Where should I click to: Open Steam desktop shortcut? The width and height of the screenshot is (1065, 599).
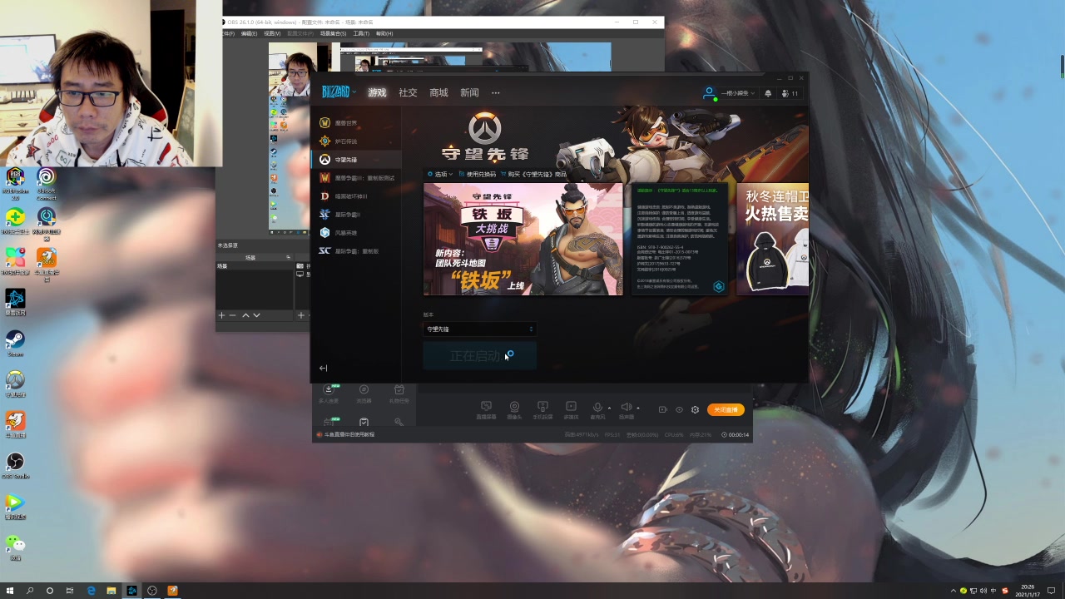click(x=15, y=344)
